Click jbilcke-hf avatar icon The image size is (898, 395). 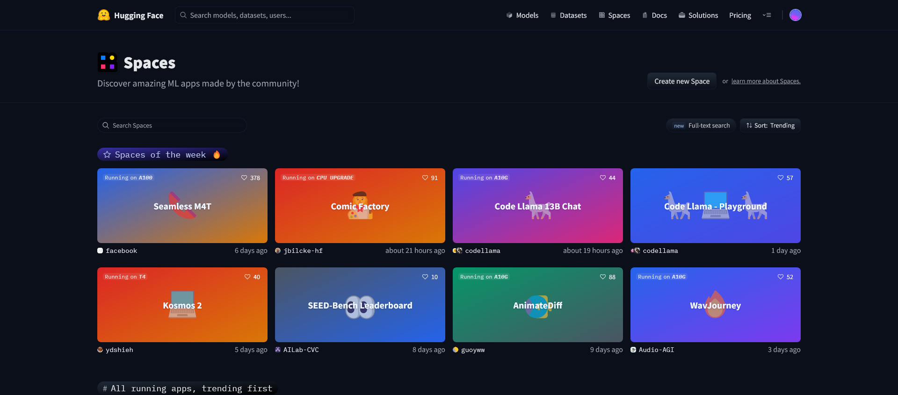tap(278, 251)
